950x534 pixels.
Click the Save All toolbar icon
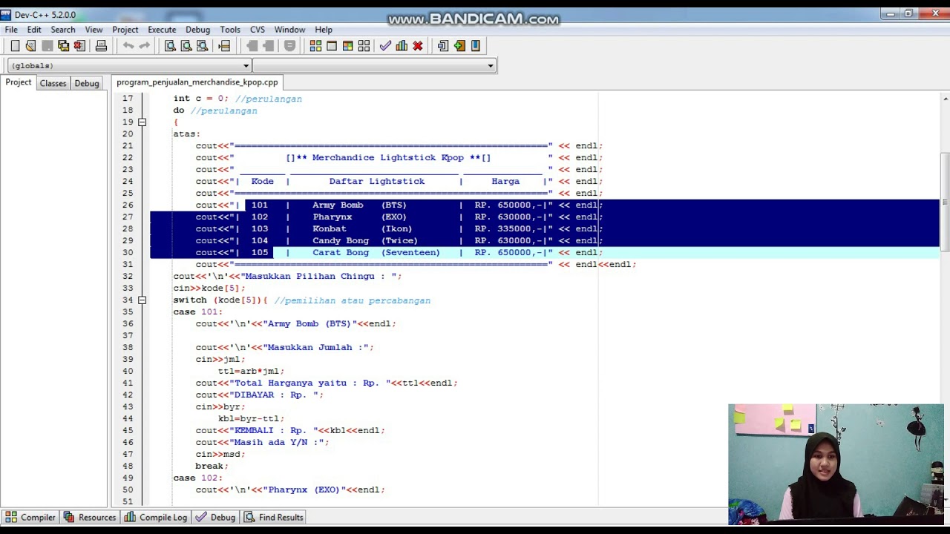pyautogui.click(x=63, y=46)
